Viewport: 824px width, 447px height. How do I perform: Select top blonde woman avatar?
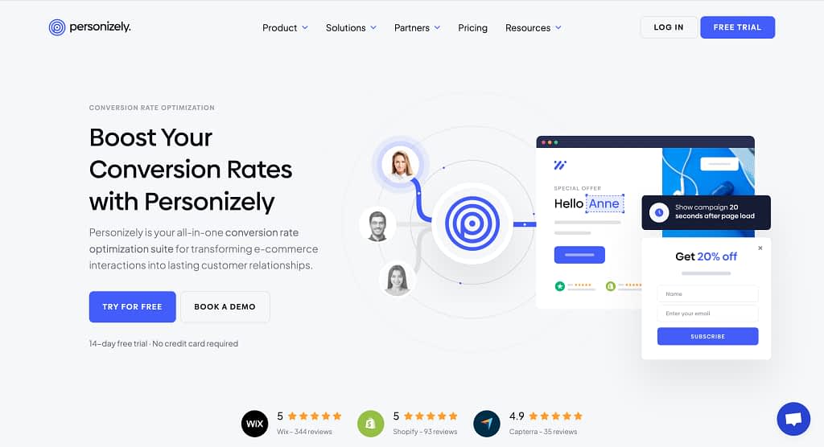coord(401,163)
